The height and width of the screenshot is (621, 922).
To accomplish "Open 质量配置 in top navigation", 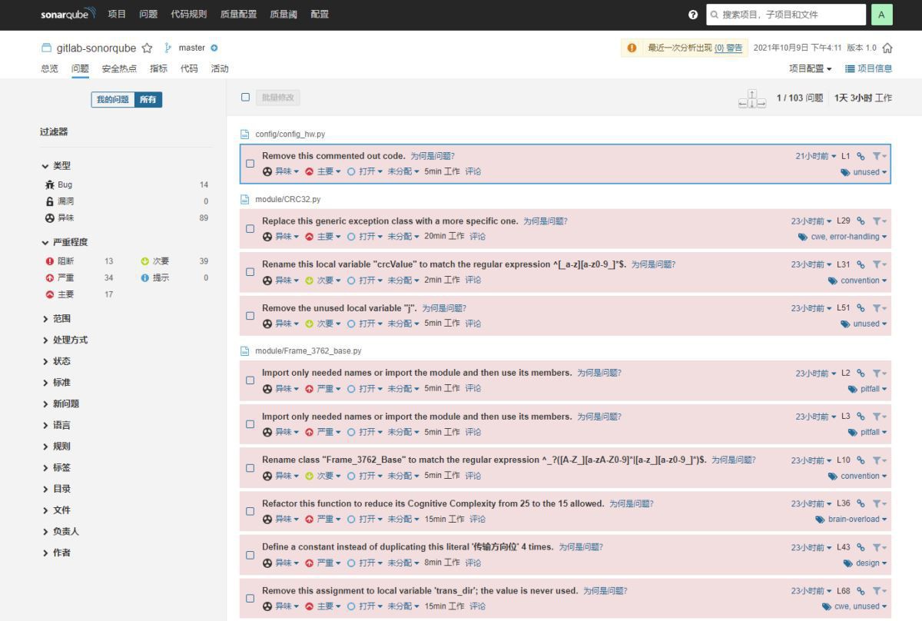I will [x=238, y=14].
